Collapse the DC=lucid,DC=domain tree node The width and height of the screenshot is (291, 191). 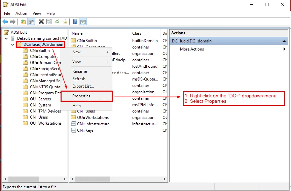point(12,44)
